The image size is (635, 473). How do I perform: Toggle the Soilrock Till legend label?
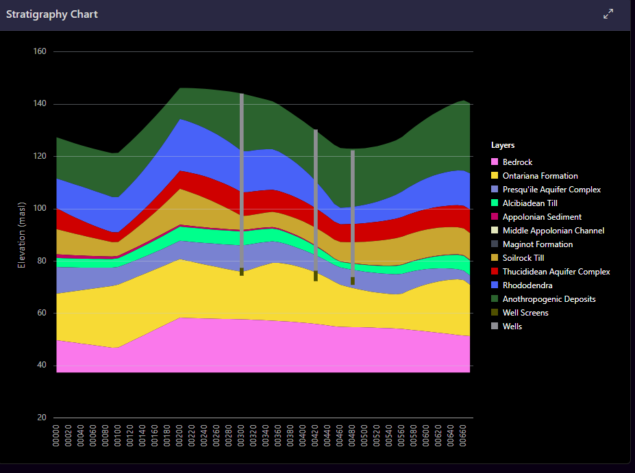[x=523, y=258]
